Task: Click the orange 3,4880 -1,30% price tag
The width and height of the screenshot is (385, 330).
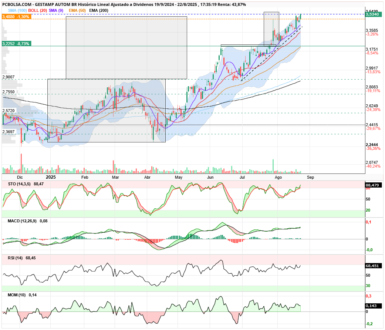Action: [16, 17]
